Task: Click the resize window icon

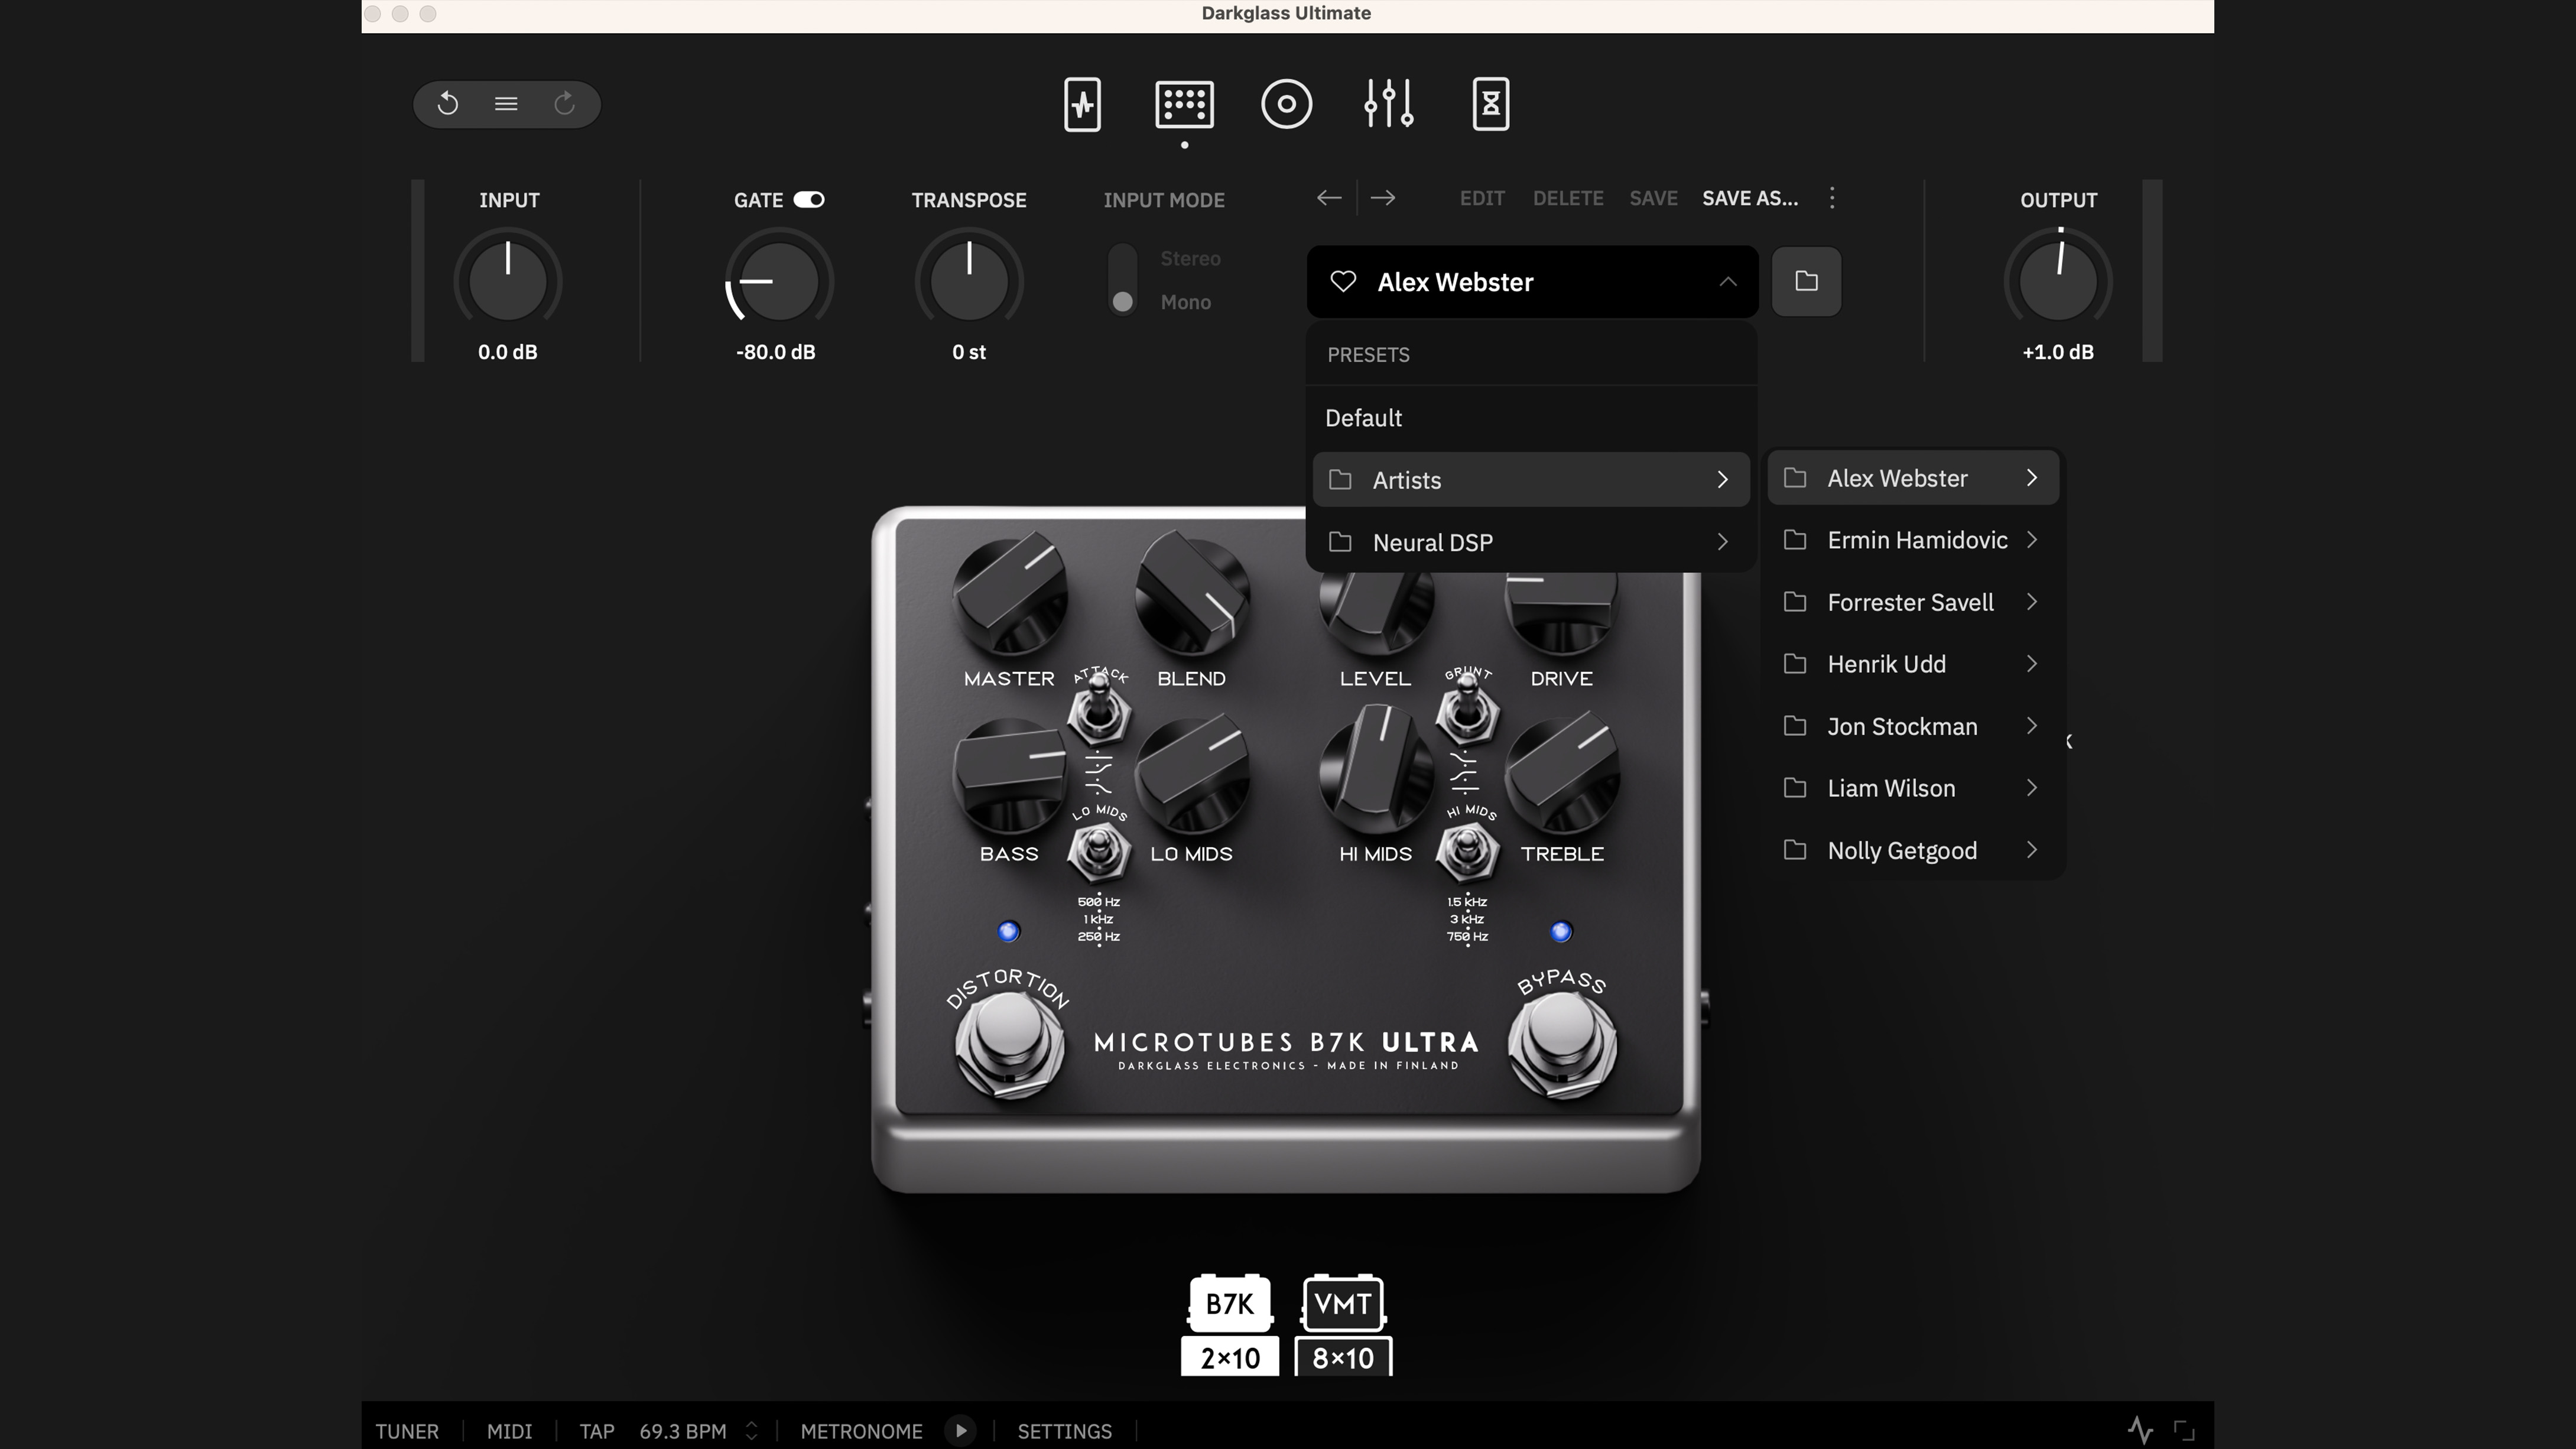Action: pyautogui.click(x=2185, y=1431)
